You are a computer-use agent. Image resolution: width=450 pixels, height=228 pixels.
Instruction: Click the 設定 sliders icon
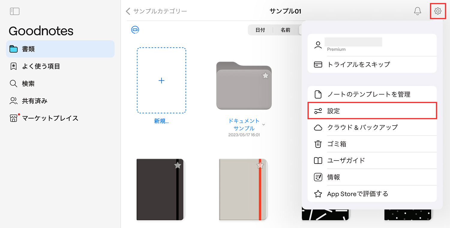[318, 111]
